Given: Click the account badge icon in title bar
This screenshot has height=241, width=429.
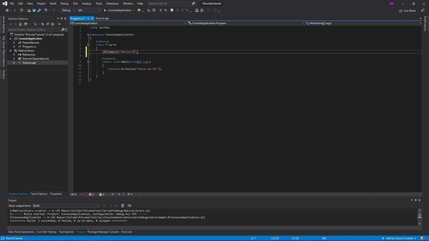Looking at the screenshot, I should (x=391, y=3).
